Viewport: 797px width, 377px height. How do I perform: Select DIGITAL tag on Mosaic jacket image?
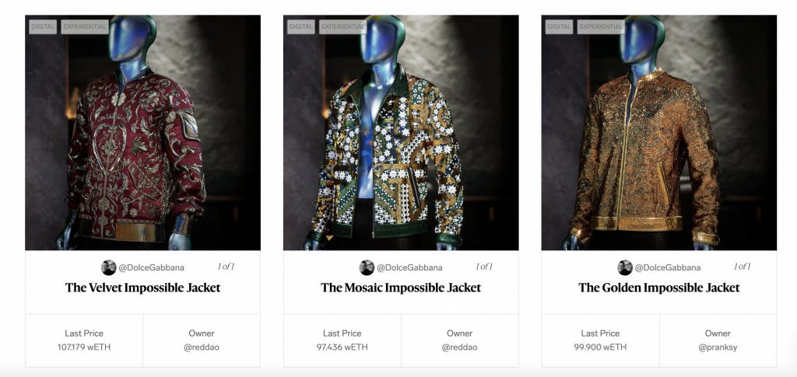[x=301, y=27]
